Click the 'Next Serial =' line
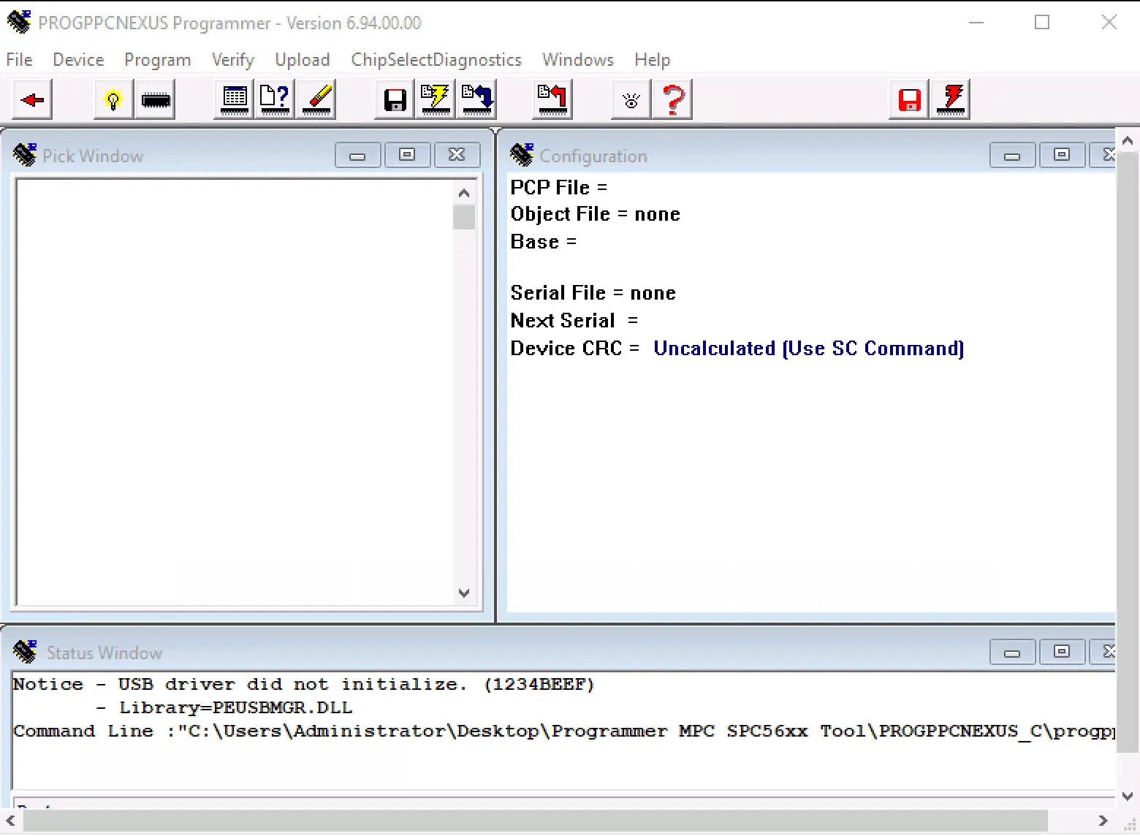Image resolution: width=1140 pixels, height=836 pixels. click(574, 321)
